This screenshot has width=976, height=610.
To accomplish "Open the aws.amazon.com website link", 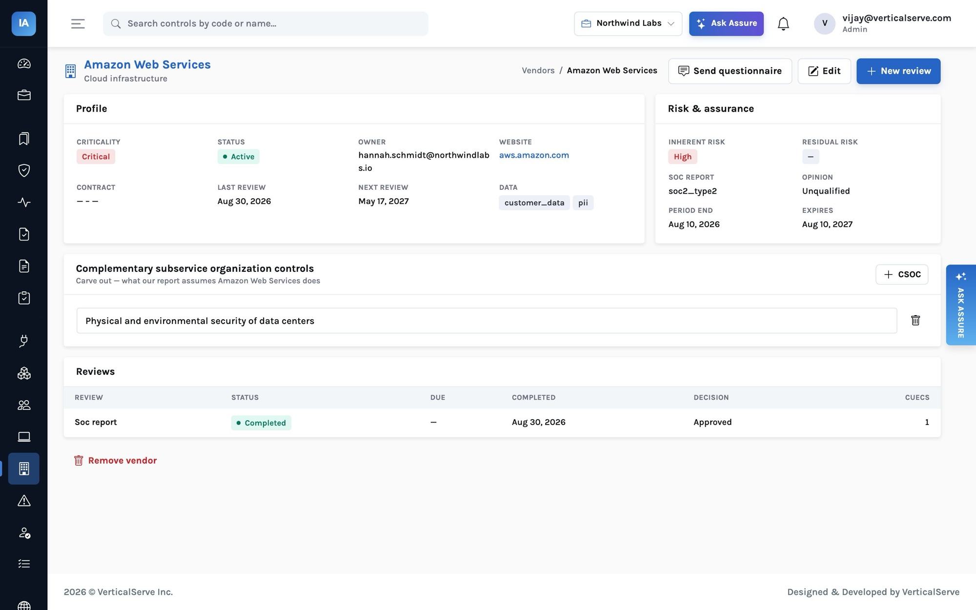I will coord(534,155).
